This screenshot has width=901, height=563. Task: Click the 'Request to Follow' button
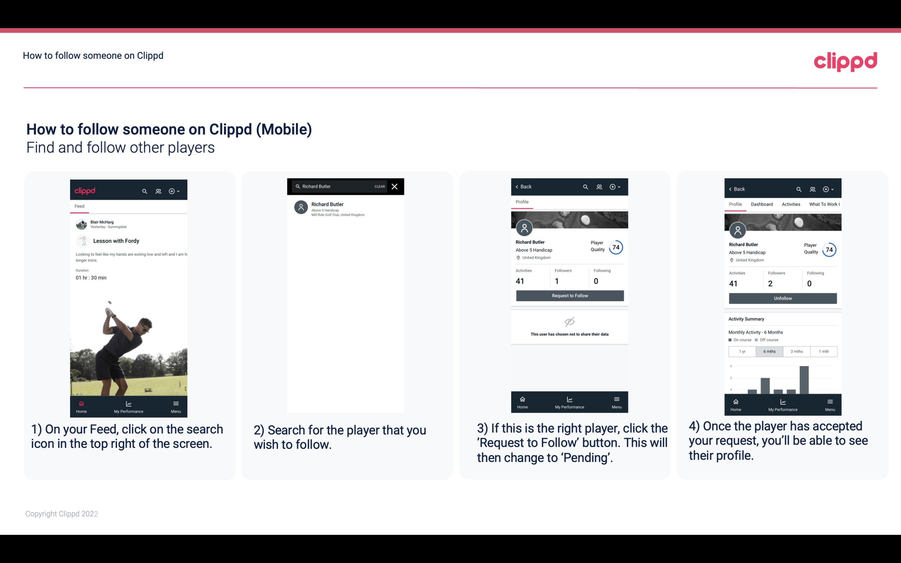pyautogui.click(x=569, y=295)
